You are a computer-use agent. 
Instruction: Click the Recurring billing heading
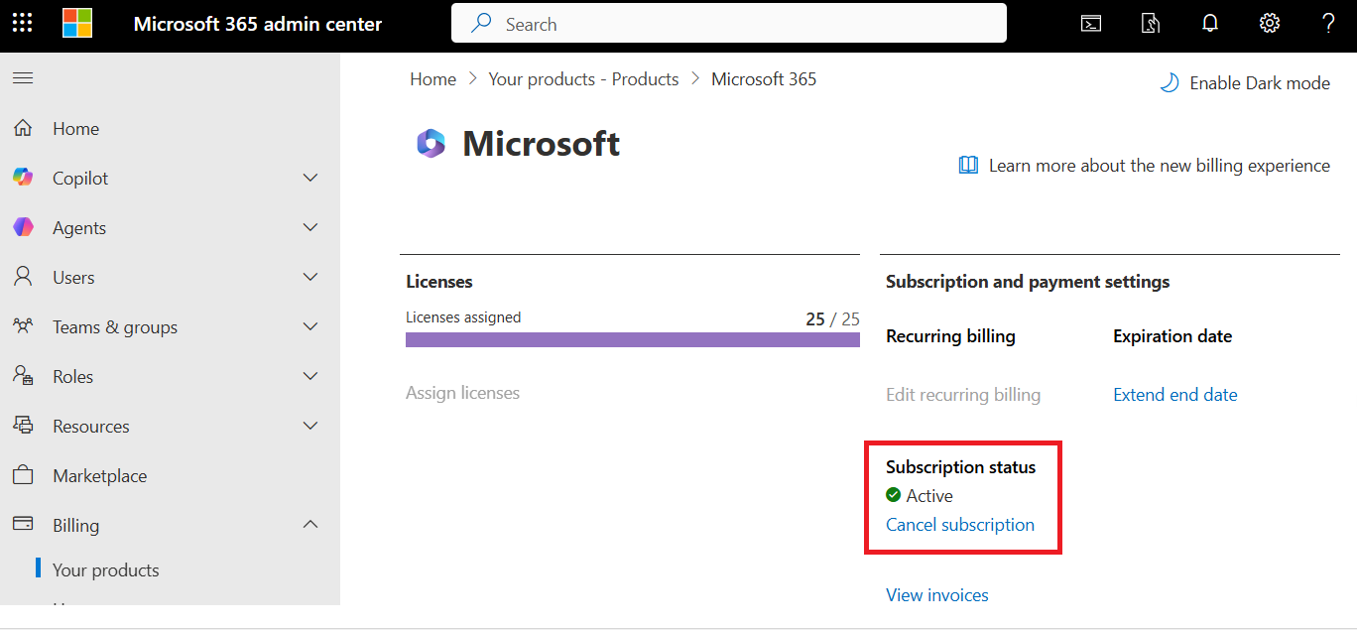tap(950, 336)
